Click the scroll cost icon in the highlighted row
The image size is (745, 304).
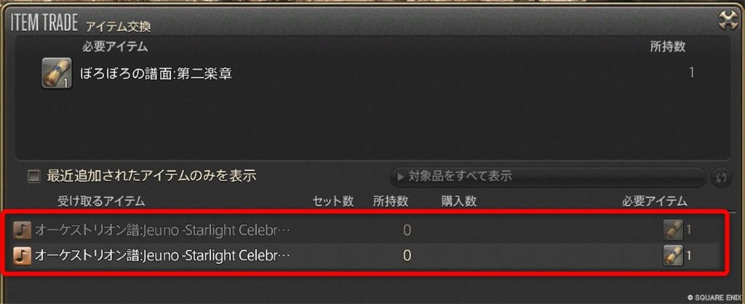click(x=673, y=256)
